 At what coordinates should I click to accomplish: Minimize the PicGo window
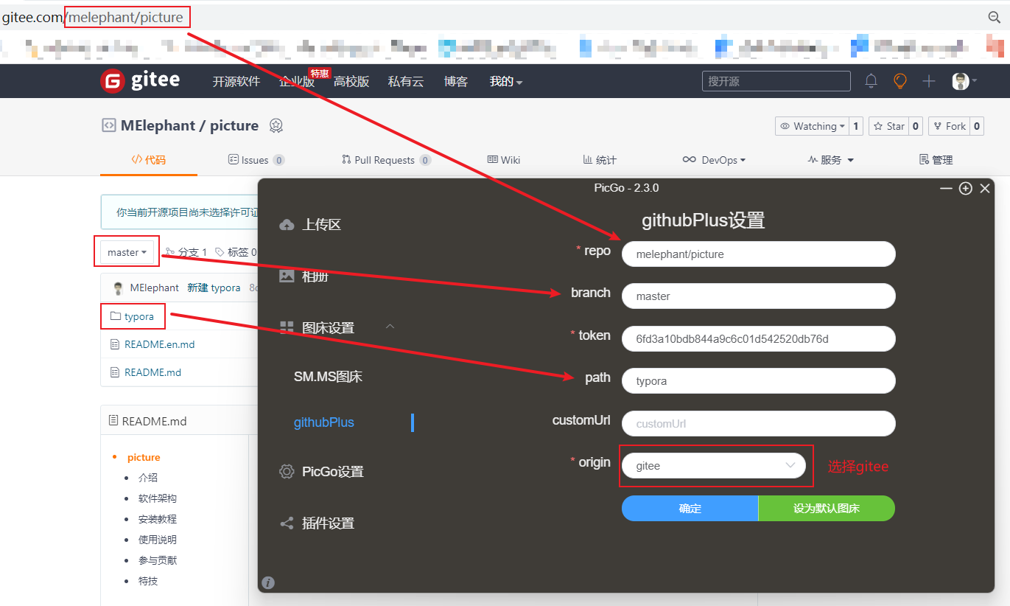(x=947, y=189)
